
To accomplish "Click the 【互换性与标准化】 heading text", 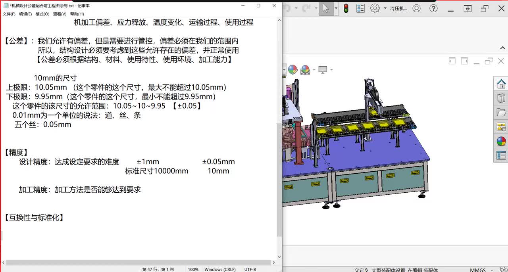I will [x=34, y=217].
